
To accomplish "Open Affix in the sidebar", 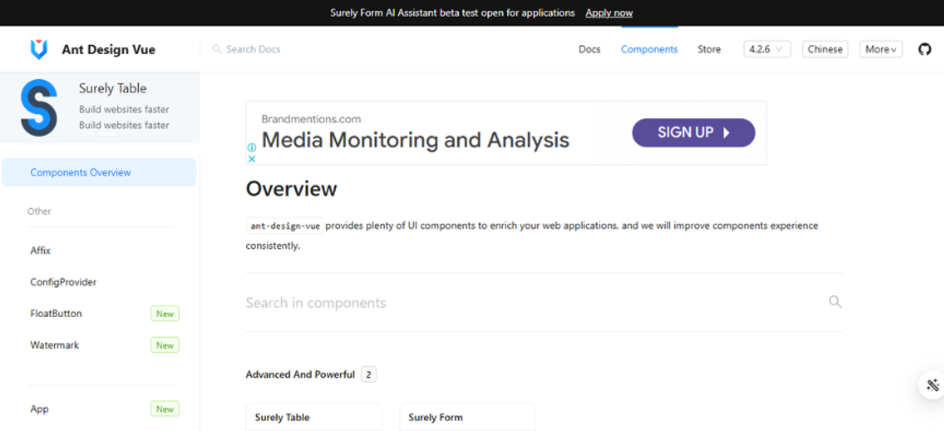I will pos(41,251).
